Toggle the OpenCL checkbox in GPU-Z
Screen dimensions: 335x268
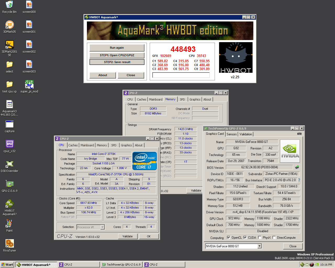(228, 238)
